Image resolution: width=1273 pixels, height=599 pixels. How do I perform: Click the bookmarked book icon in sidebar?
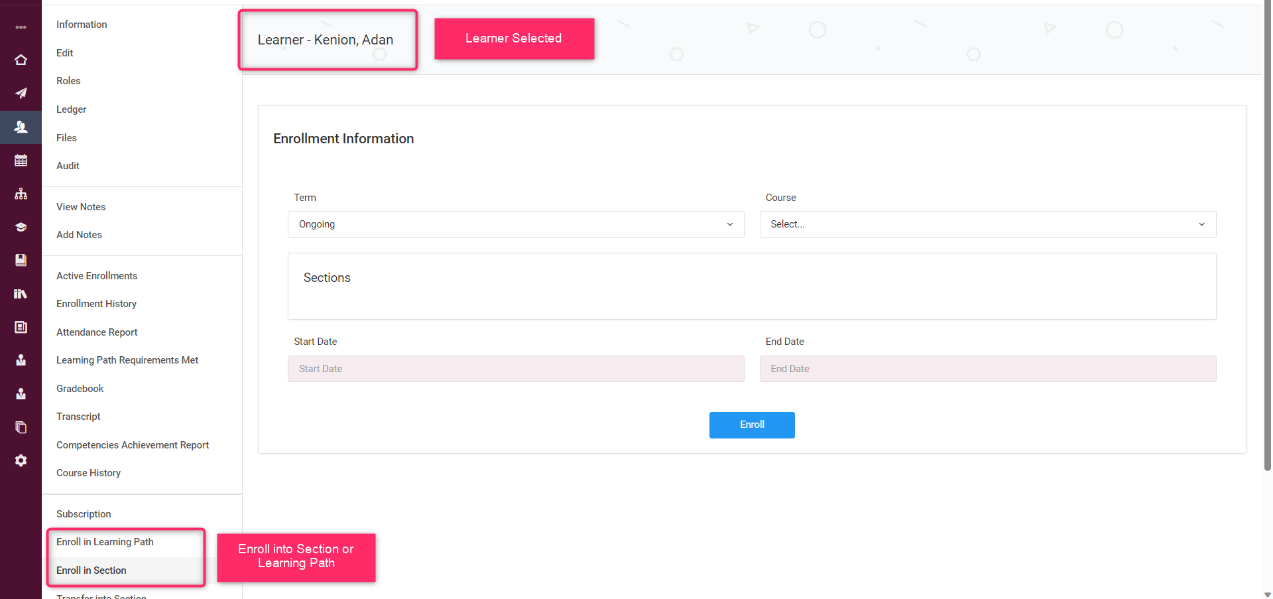pyautogui.click(x=21, y=260)
